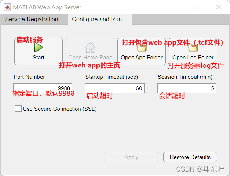Viewport: 230px width, 176px height.
Task: Enable Use Secure Connection (SSL) checkbox
Action: click(x=18, y=109)
